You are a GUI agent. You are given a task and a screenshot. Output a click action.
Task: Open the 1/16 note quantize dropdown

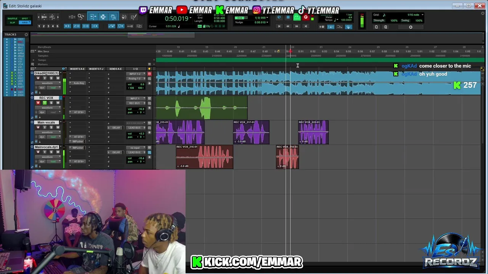(422, 15)
